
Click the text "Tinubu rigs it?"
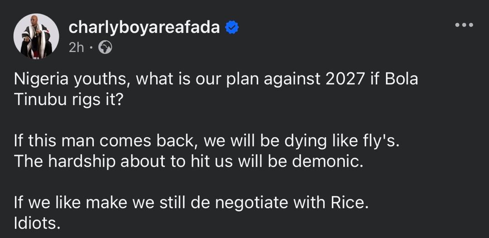68,100
